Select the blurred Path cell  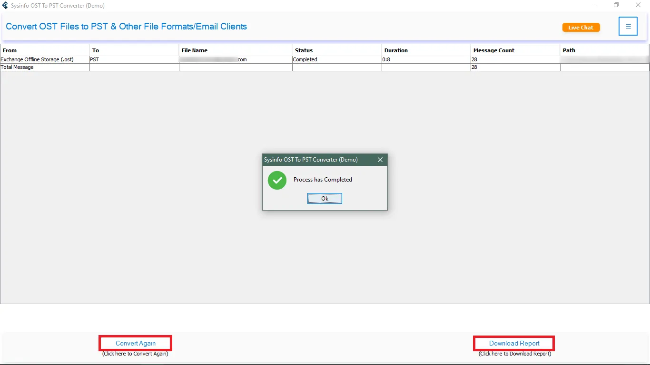point(605,60)
